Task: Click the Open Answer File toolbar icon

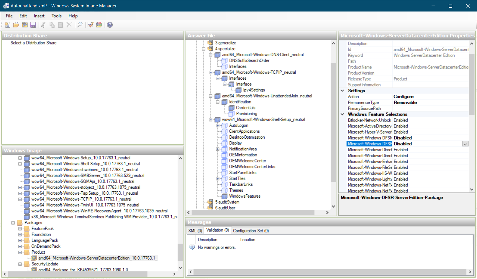Action: pyautogui.click(x=16, y=25)
